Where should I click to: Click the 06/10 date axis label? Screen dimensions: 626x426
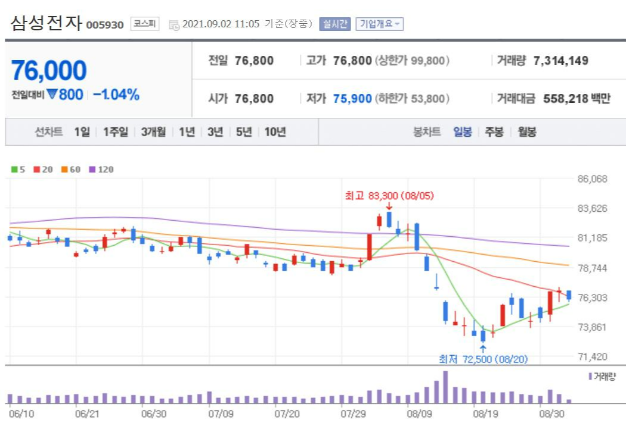[21, 414]
